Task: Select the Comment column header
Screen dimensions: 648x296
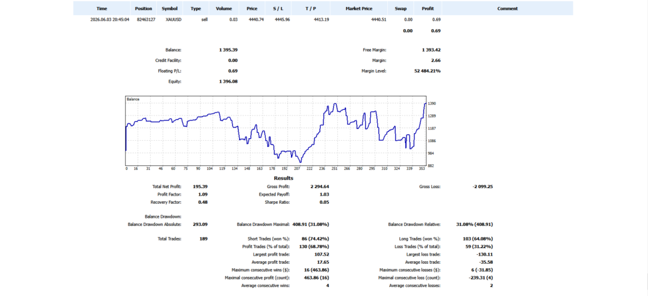Action: coord(508,8)
